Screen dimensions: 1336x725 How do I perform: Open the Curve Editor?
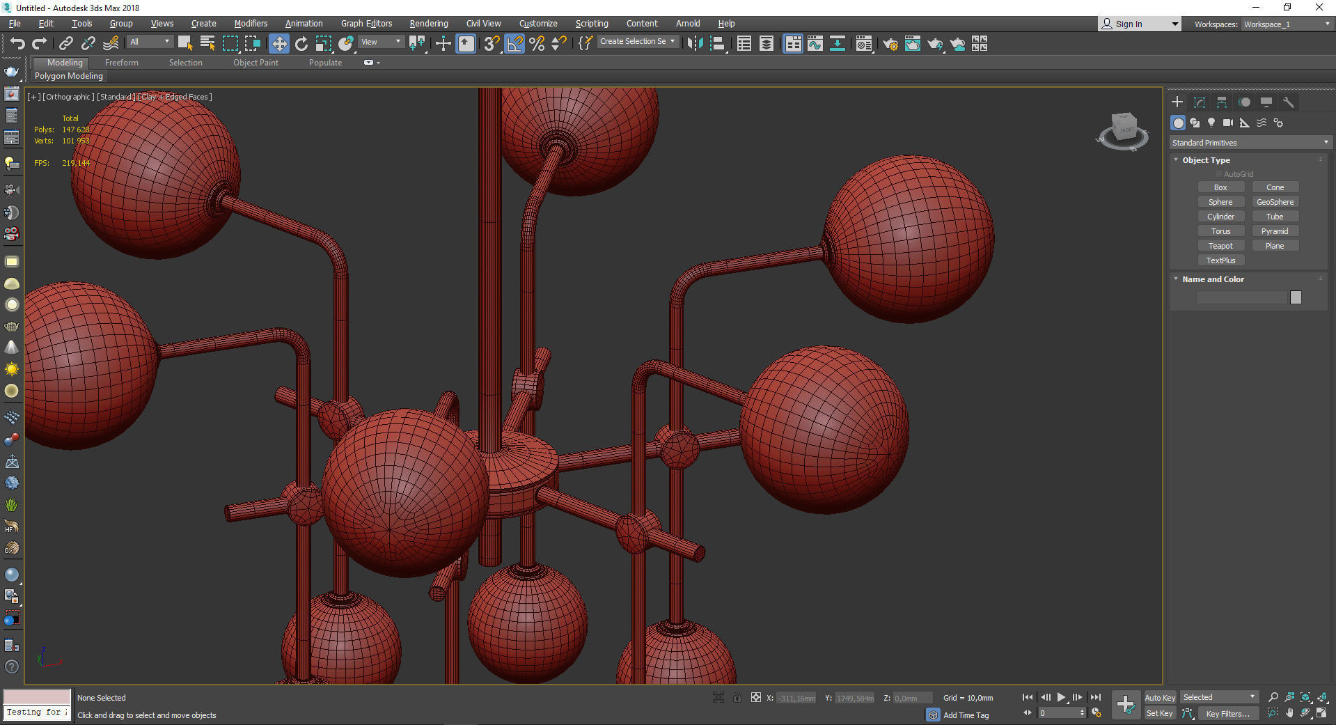click(815, 44)
